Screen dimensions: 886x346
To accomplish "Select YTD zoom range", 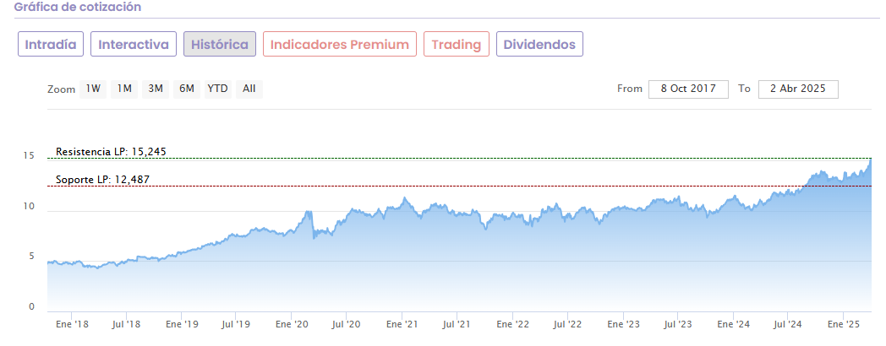I will click(218, 89).
